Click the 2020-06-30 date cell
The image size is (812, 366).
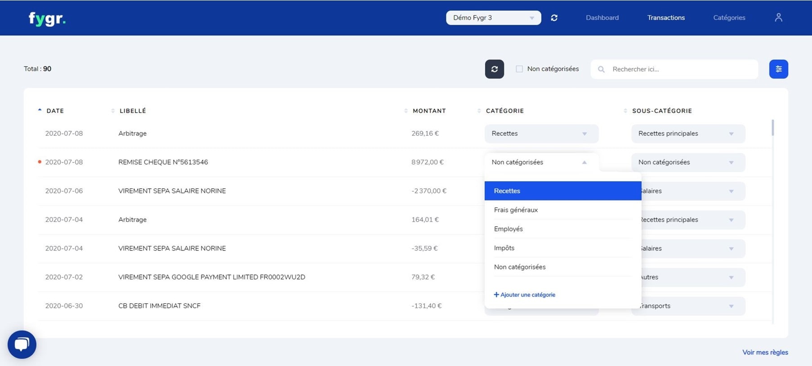click(64, 306)
